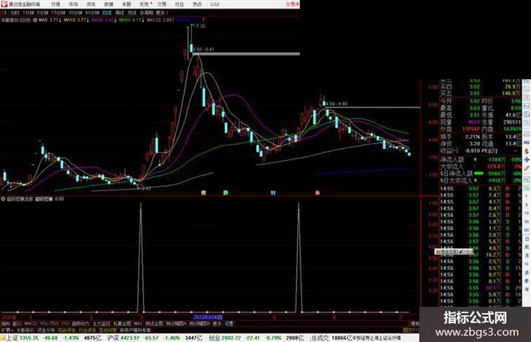Set sidebar period to 60 minutes

tap(527, 230)
